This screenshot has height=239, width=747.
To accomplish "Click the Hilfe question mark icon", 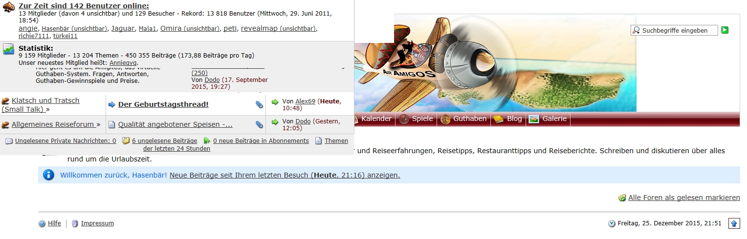I will [42, 223].
